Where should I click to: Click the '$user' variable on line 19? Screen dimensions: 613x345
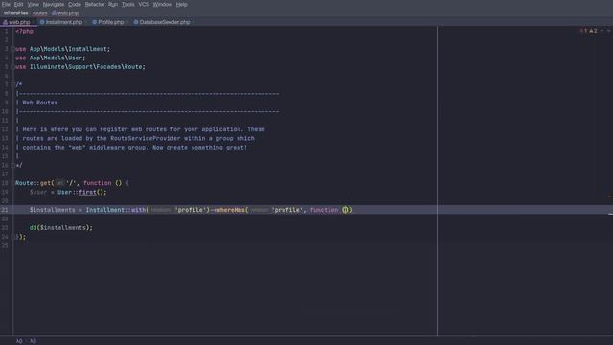point(38,192)
